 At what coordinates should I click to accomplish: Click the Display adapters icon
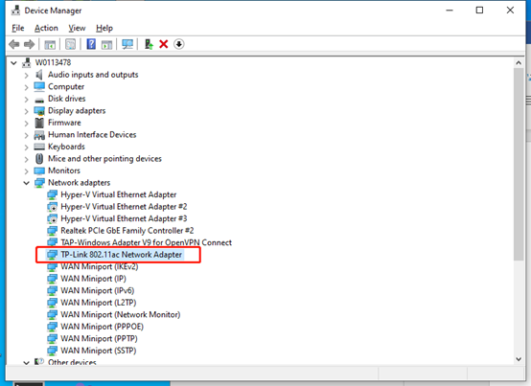coord(39,111)
